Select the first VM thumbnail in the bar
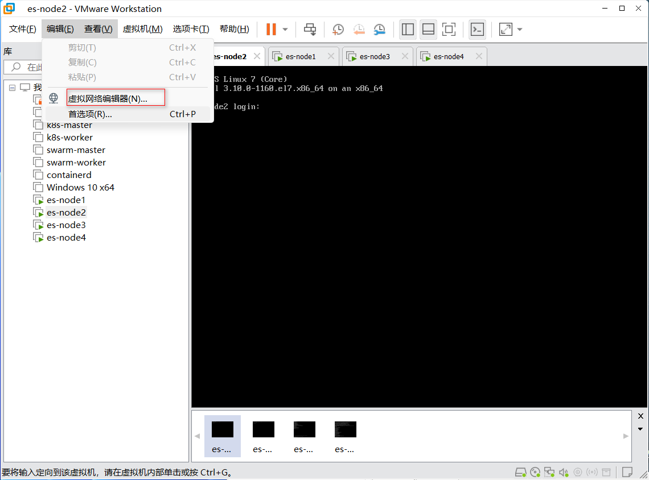This screenshot has height=480, width=649. pyautogui.click(x=222, y=436)
